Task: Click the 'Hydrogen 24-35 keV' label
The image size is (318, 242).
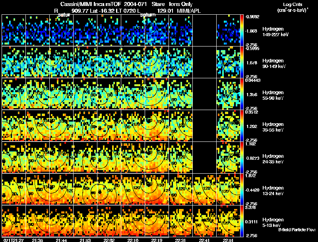Action: (273, 159)
